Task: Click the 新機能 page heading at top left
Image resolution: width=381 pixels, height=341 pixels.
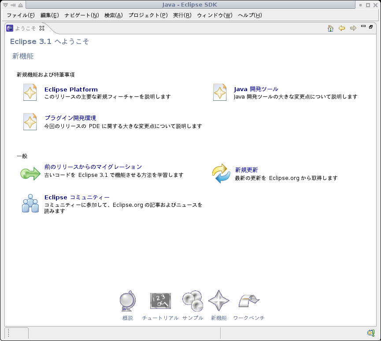Action: pos(23,56)
